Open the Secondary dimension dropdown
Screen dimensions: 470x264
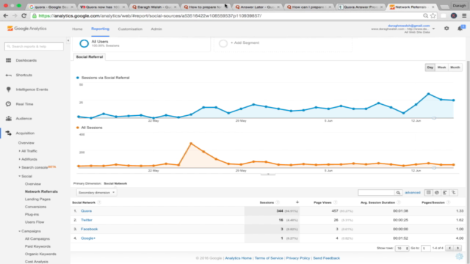click(x=96, y=192)
